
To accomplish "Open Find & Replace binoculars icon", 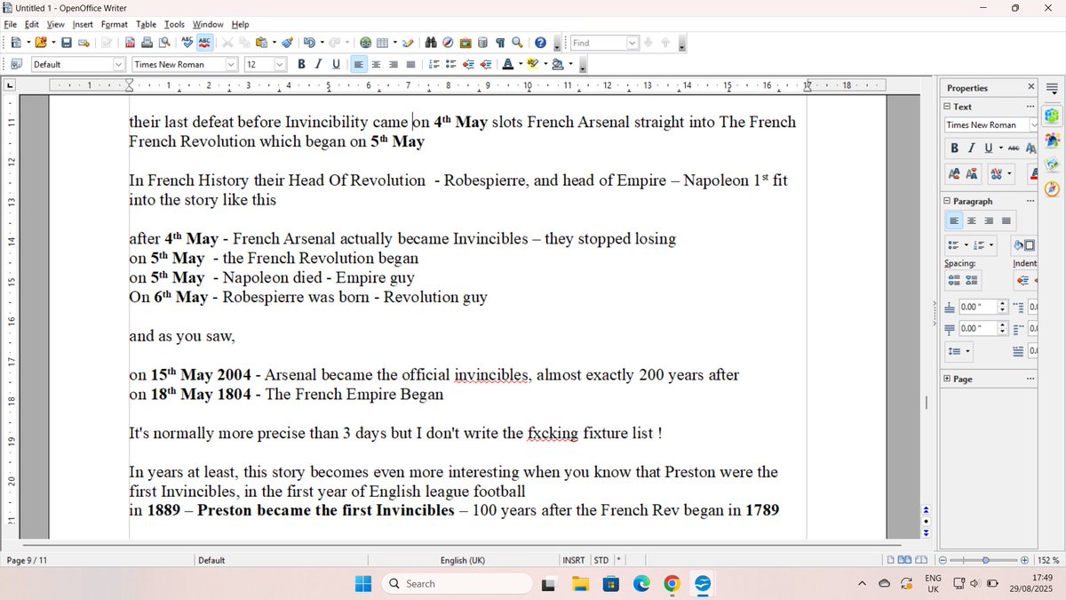I will click(431, 43).
